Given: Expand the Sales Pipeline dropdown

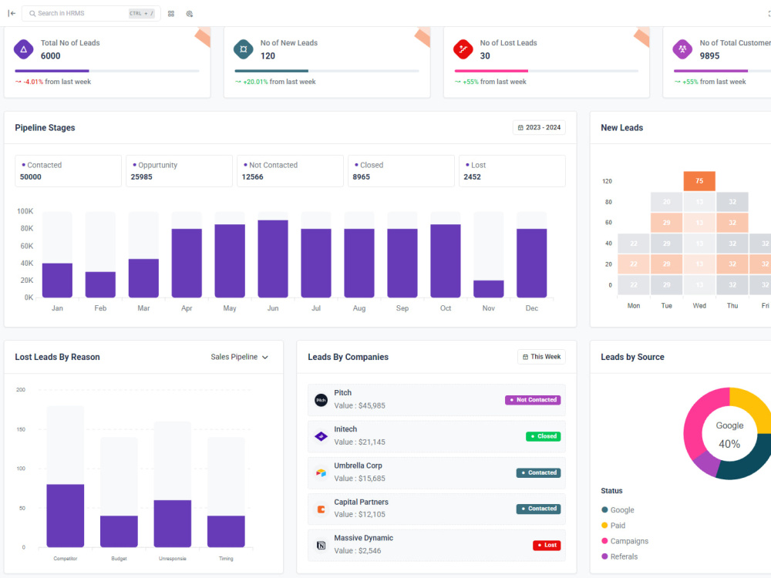Looking at the screenshot, I should pos(240,357).
